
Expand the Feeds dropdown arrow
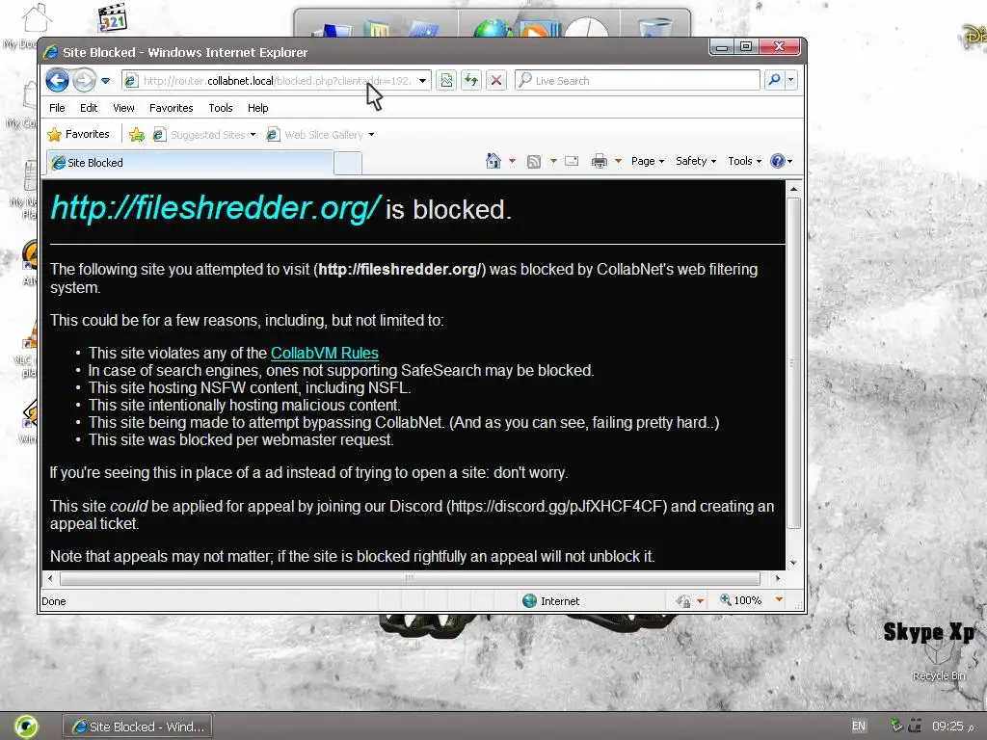(x=553, y=161)
